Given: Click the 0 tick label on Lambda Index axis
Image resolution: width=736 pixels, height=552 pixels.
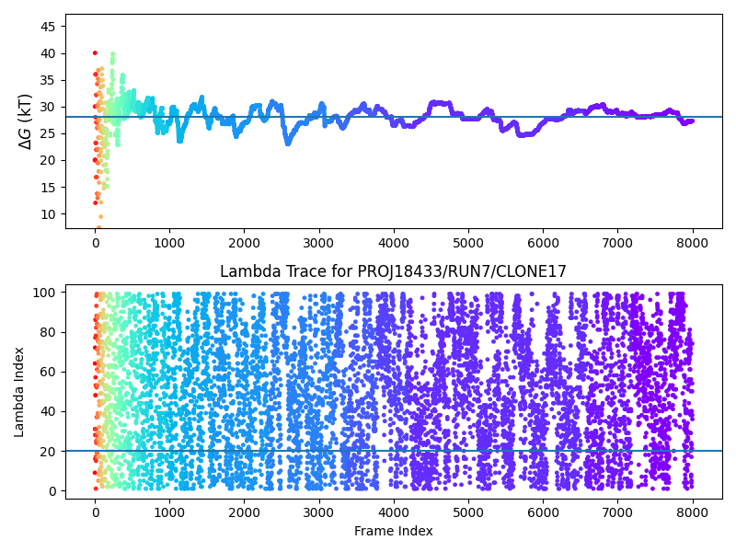Looking at the screenshot, I should tap(51, 491).
